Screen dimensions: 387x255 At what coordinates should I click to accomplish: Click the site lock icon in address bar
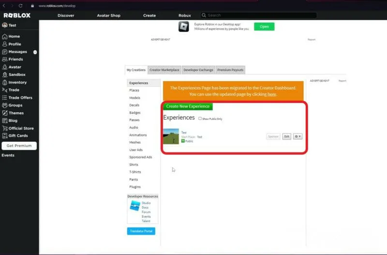[32, 6]
